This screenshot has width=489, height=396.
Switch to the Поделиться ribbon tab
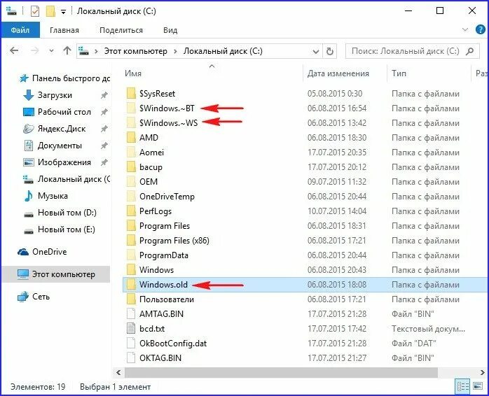point(121,30)
